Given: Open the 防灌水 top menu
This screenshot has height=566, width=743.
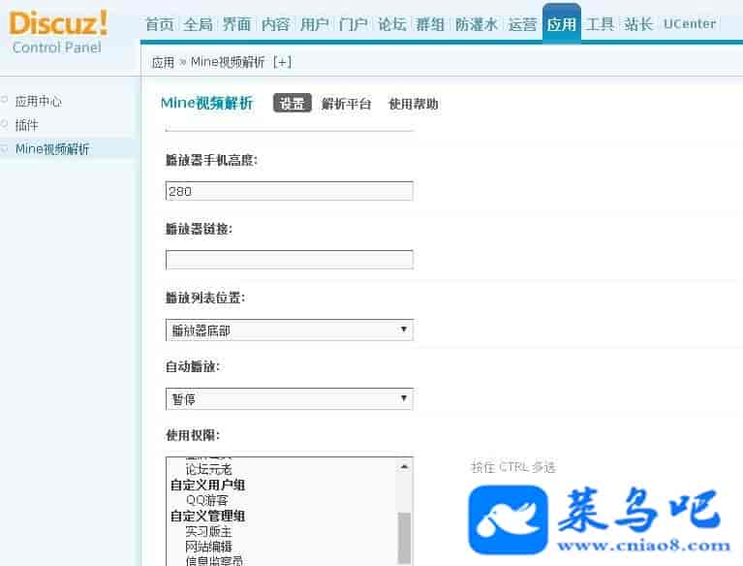Looking at the screenshot, I should point(477,23).
